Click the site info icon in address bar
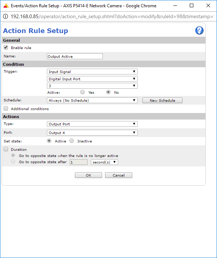 5,16
